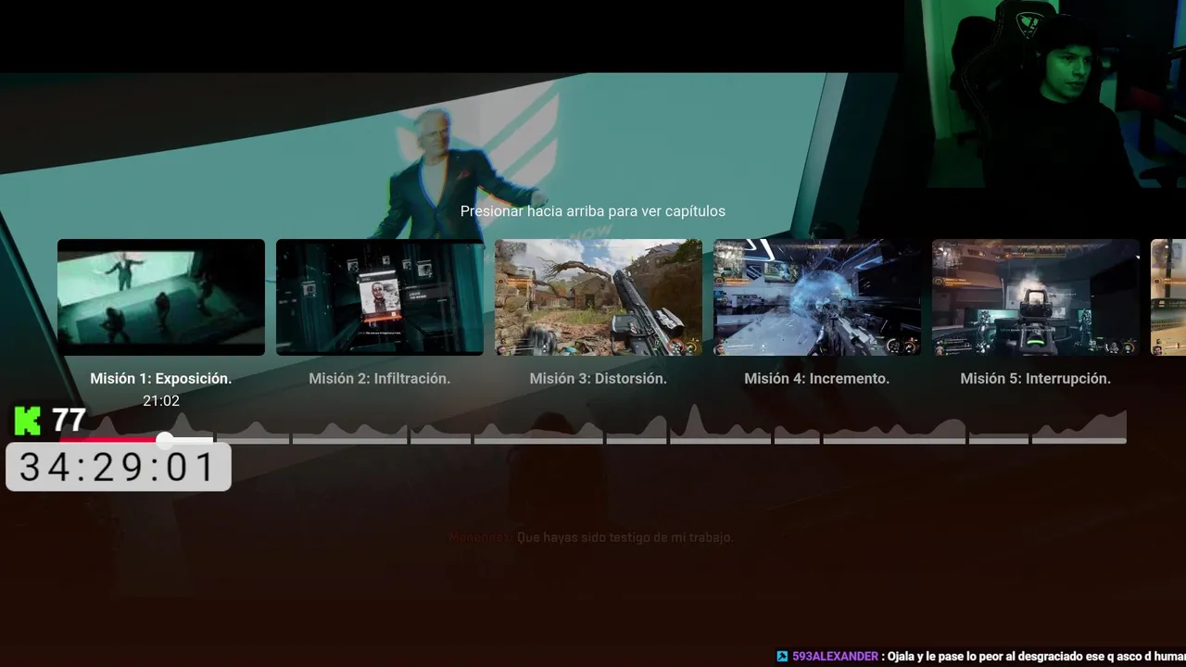Choose the Misión 4: Incremento chapter thumbnail
Image resolution: width=1186 pixels, height=667 pixels.
click(x=817, y=297)
